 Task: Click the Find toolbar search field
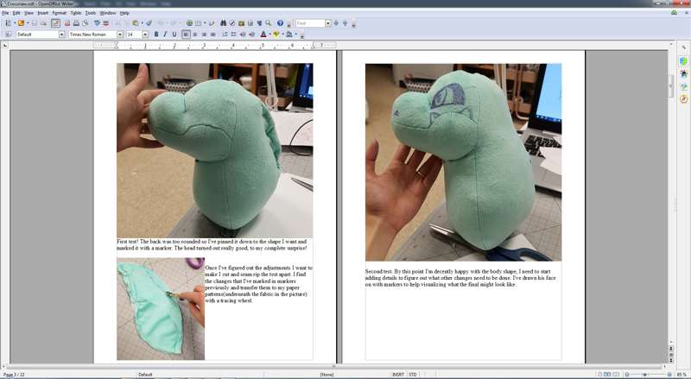309,23
